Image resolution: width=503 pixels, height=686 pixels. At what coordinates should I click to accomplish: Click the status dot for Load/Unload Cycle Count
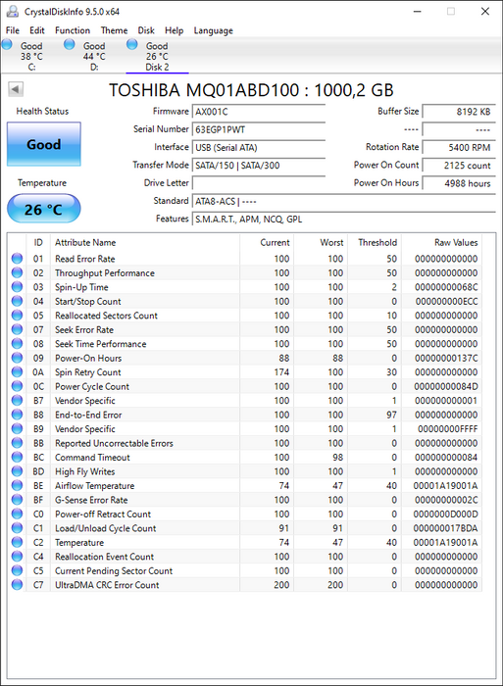point(17,528)
